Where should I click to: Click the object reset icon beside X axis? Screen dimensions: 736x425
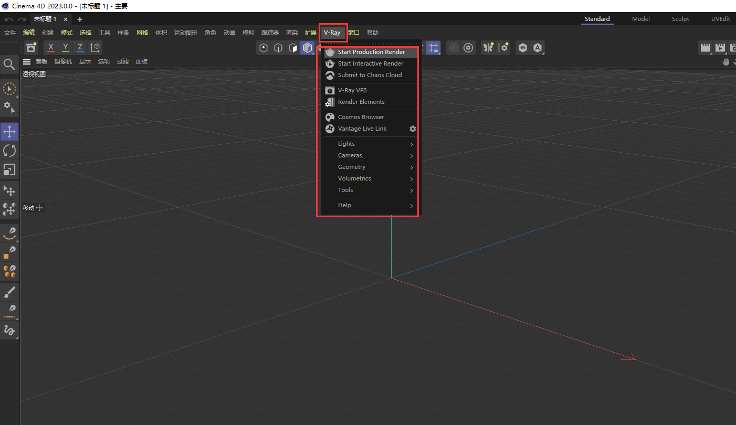pyautogui.click(x=31, y=48)
